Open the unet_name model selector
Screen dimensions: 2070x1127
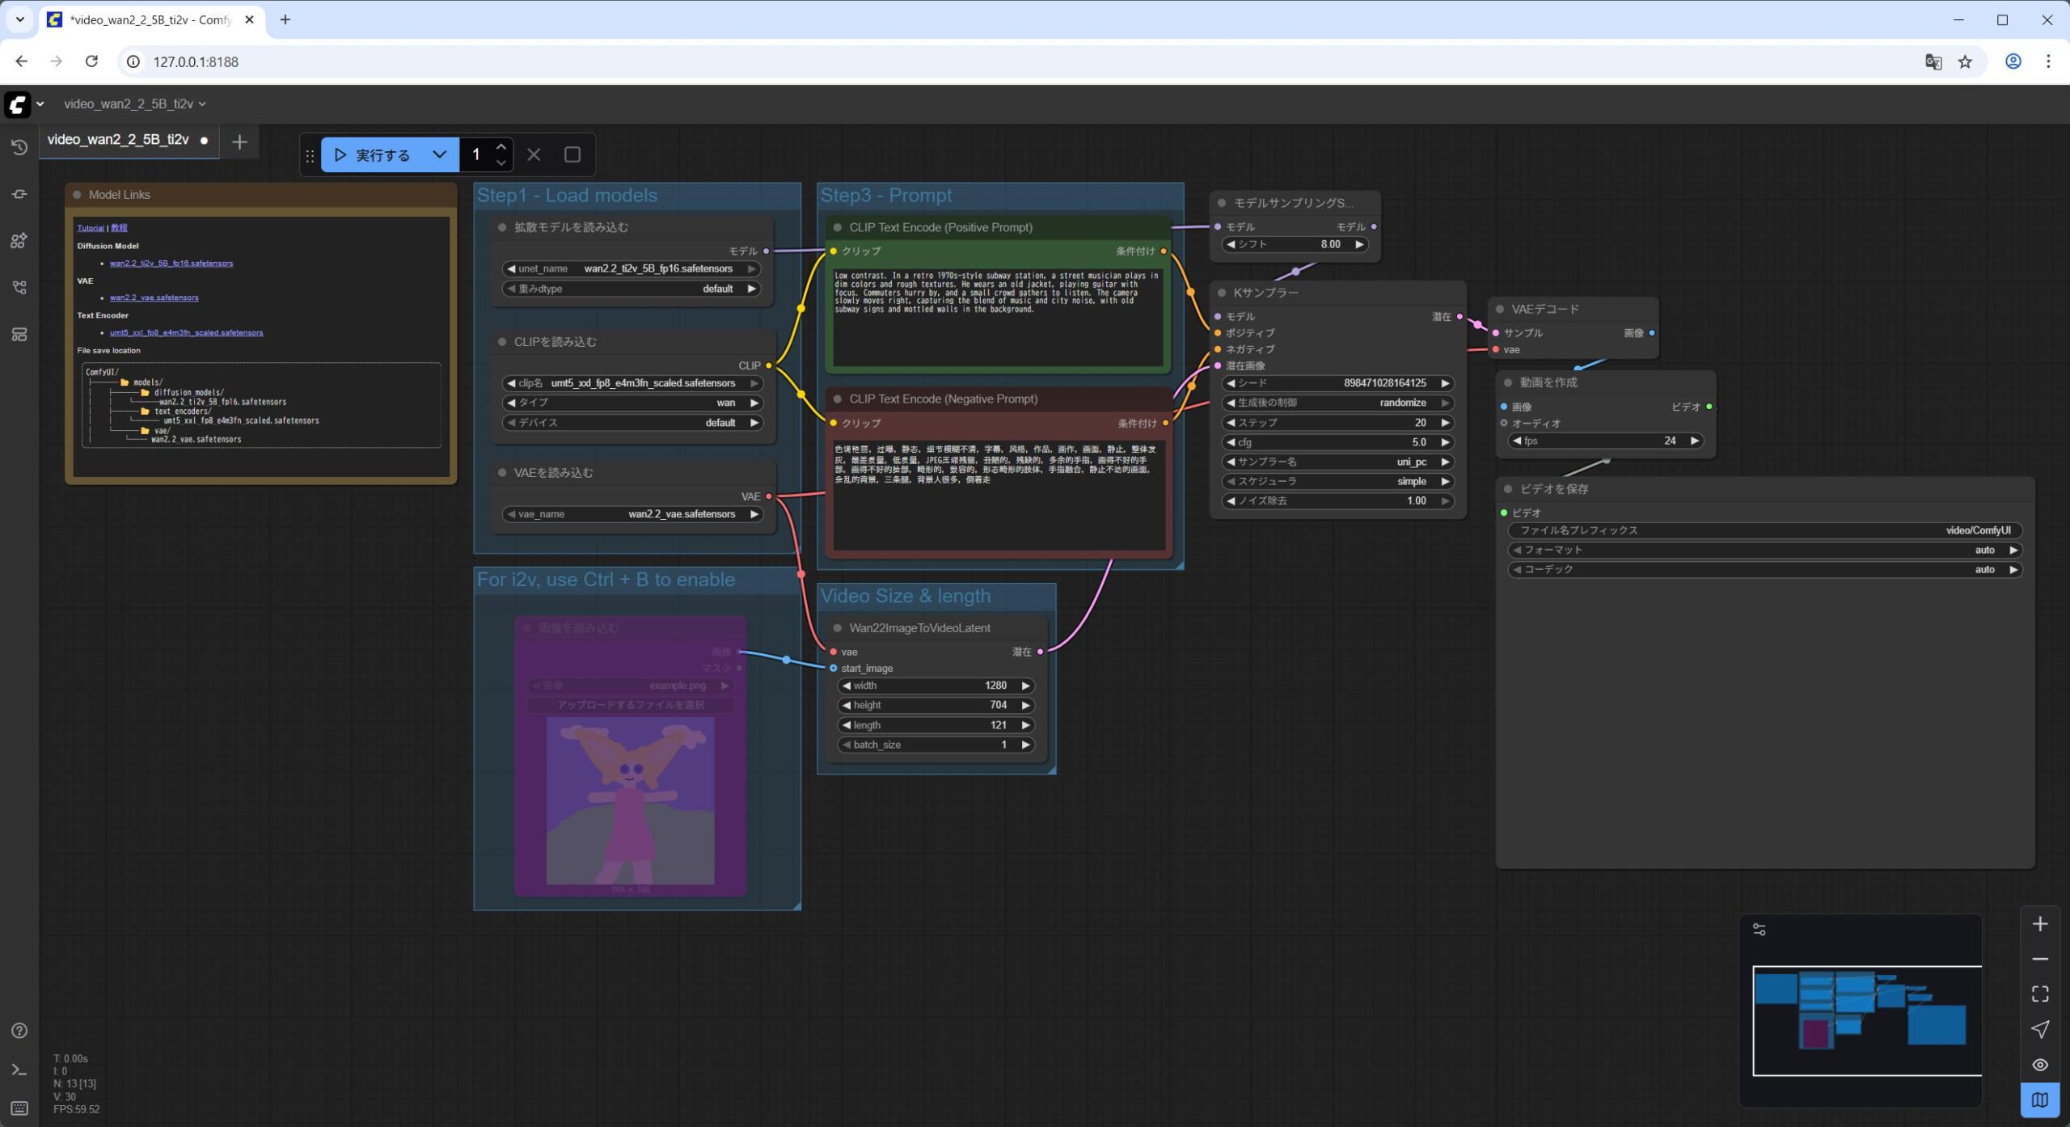(x=632, y=269)
